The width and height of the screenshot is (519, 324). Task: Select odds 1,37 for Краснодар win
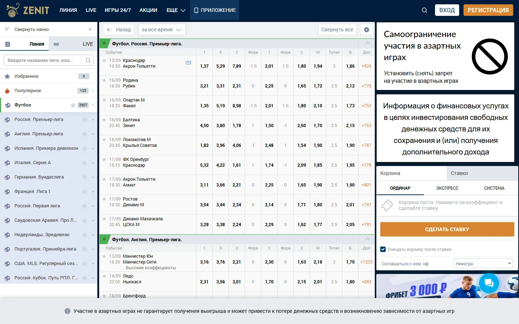204,66
